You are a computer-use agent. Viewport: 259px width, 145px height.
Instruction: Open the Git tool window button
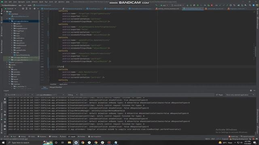(x=6, y=137)
